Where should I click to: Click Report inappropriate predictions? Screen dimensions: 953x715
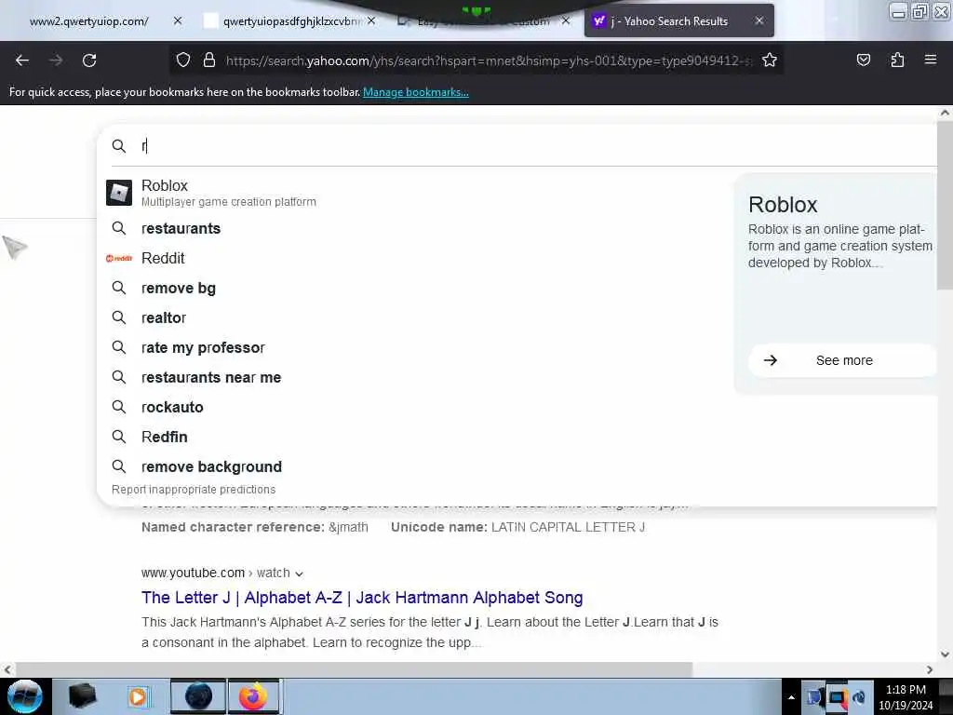point(194,490)
